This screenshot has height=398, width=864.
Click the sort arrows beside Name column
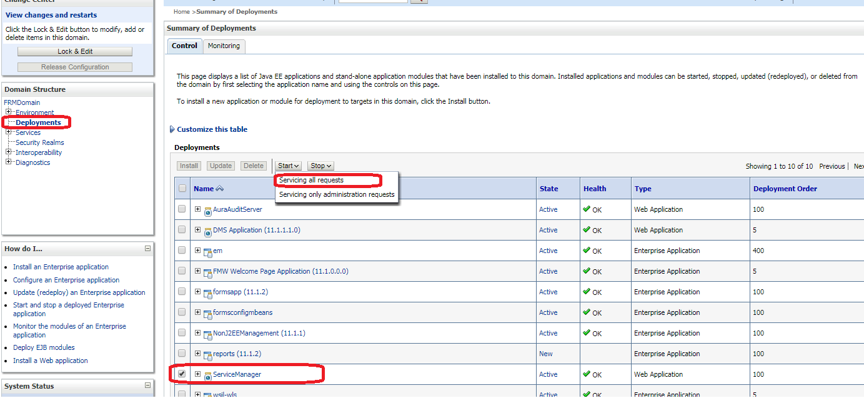point(219,189)
